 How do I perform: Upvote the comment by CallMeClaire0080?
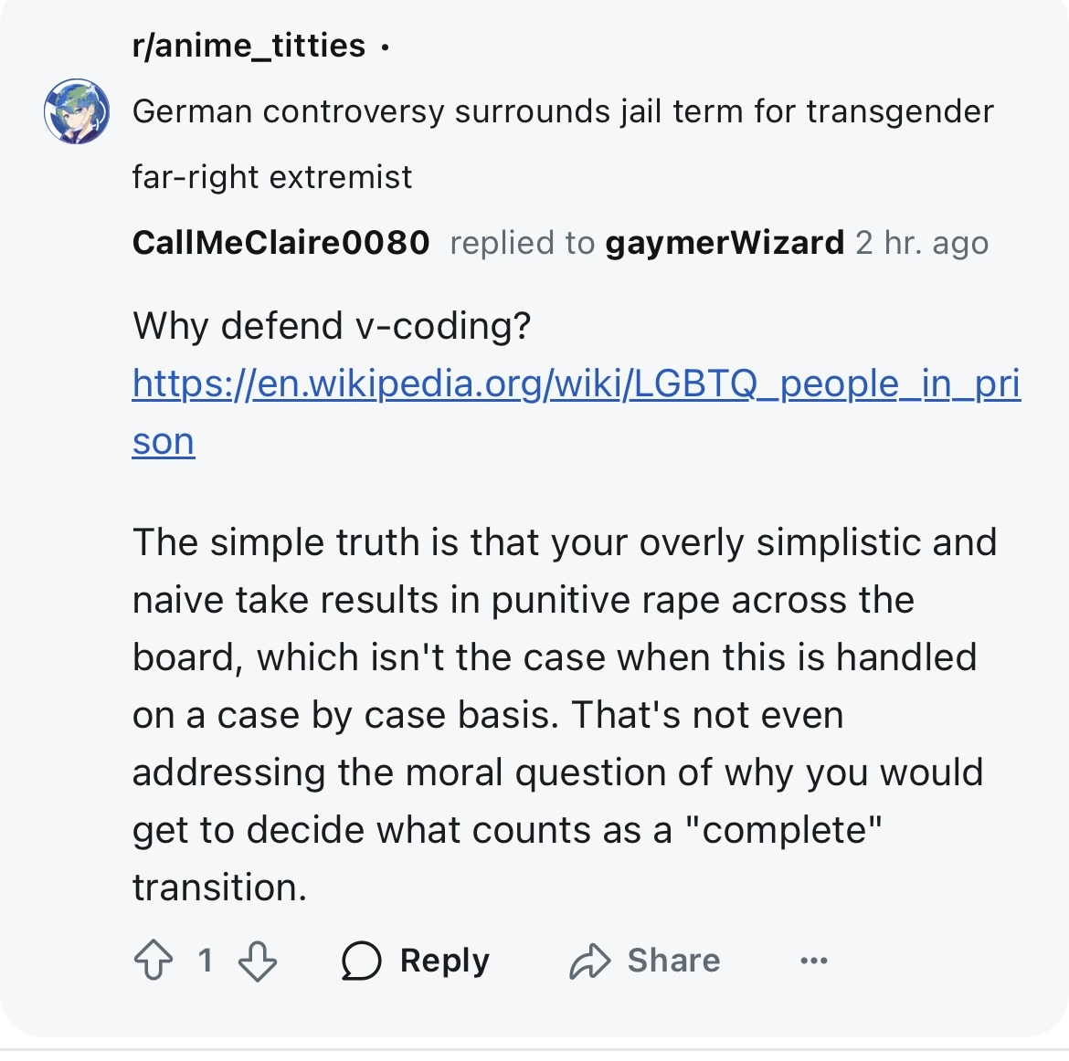pos(153,961)
